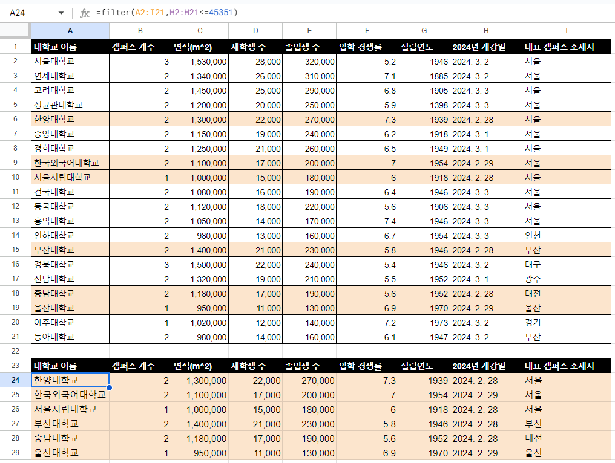Select column E header

[309, 31]
